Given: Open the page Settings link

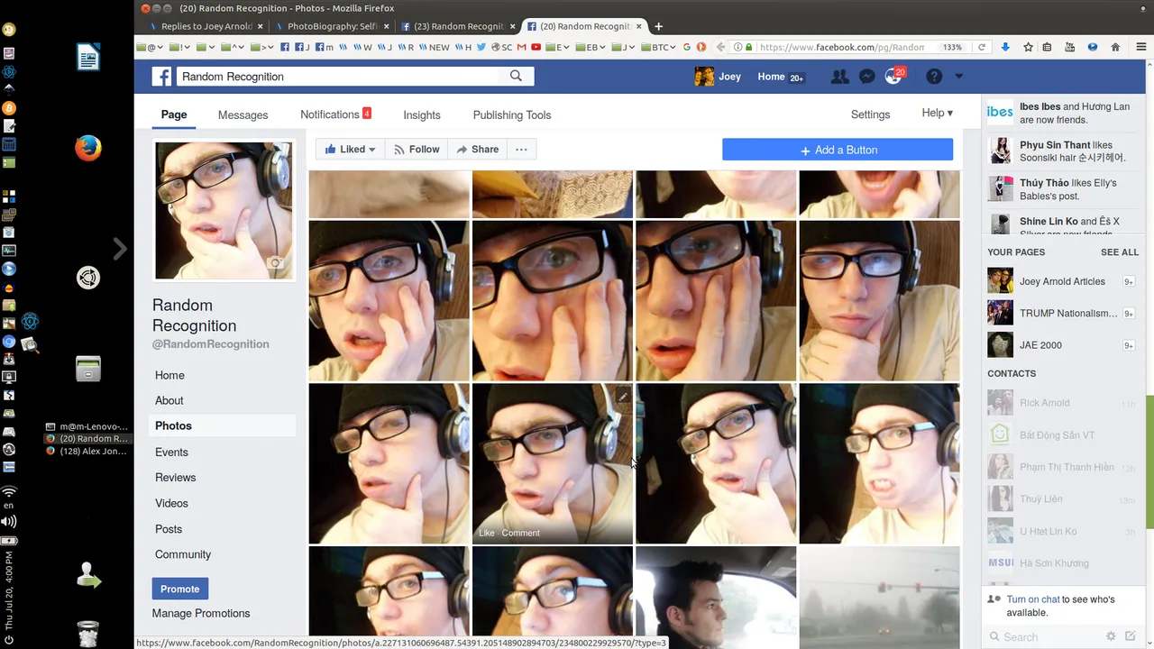Looking at the screenshot, I should (870, 114).
